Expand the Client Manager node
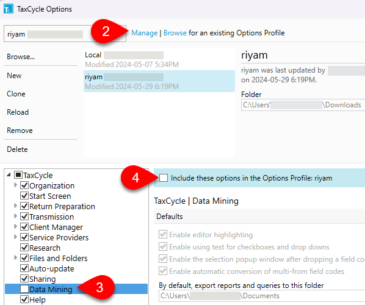 click(x=15, y=226)
